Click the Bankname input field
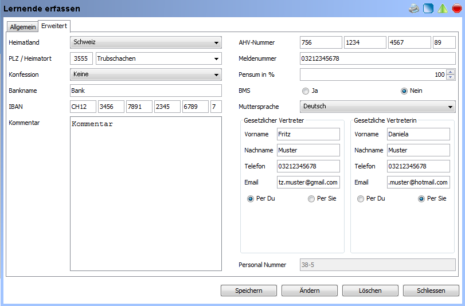This screenshot has width=465, height=306. click(146, 91)
